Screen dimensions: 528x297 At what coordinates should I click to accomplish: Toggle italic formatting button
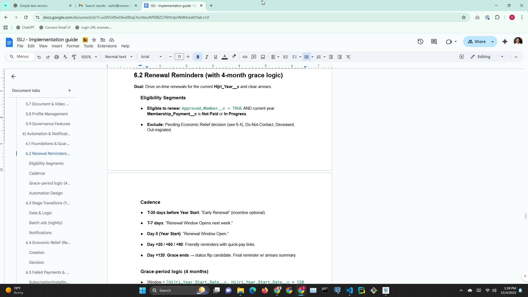click(207, 57)
